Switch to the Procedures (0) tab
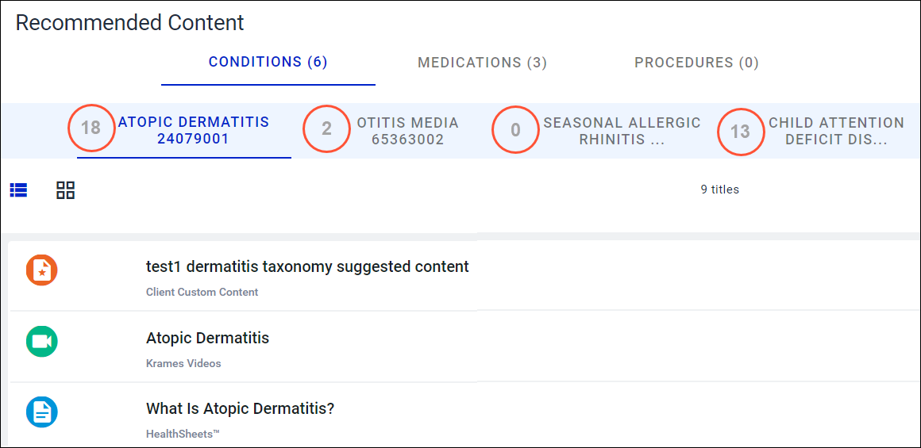The image size is (921, 448). click(696, 63)
